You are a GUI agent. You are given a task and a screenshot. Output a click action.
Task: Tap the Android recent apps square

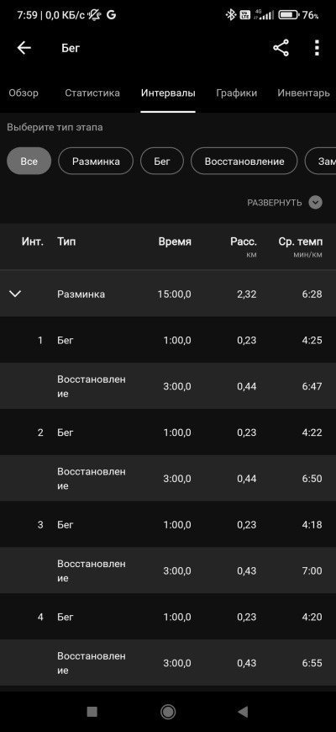point(92,712)
